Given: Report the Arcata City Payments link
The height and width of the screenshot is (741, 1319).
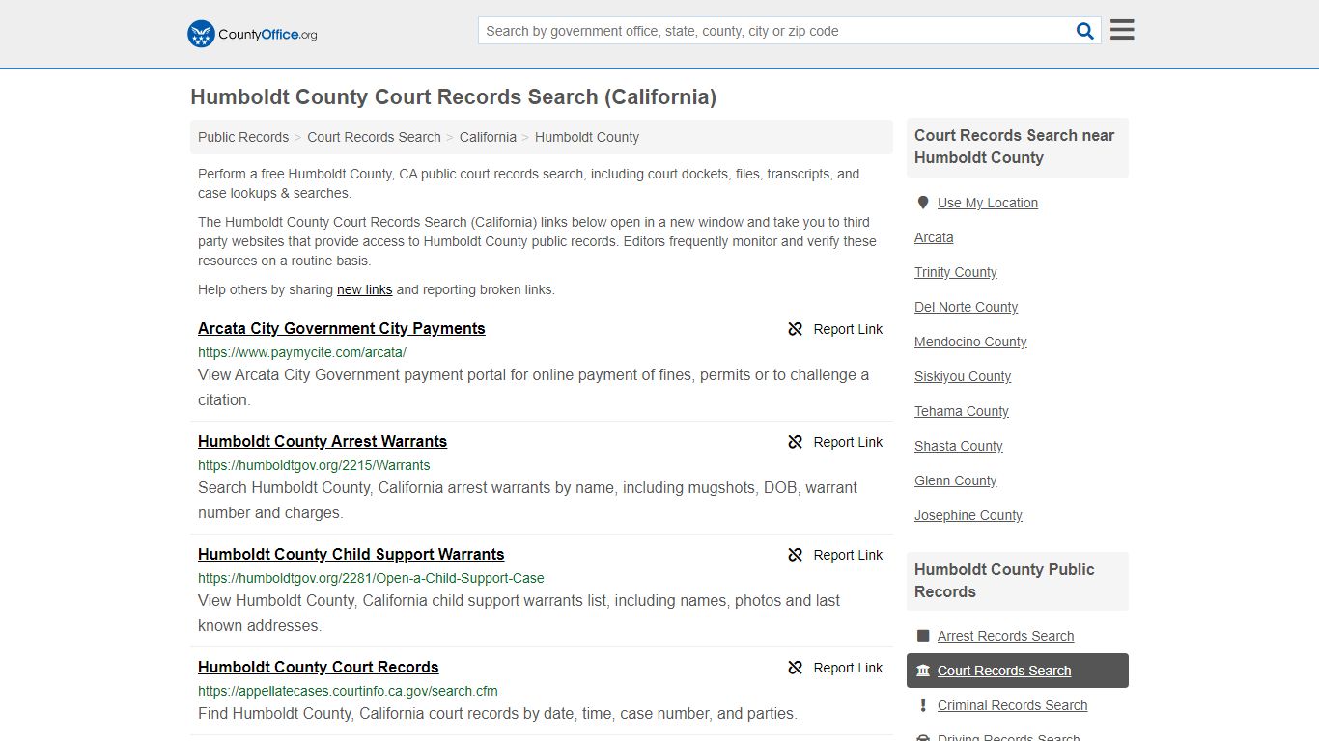Looking at the screenshot, I should (x=835, y=329).
